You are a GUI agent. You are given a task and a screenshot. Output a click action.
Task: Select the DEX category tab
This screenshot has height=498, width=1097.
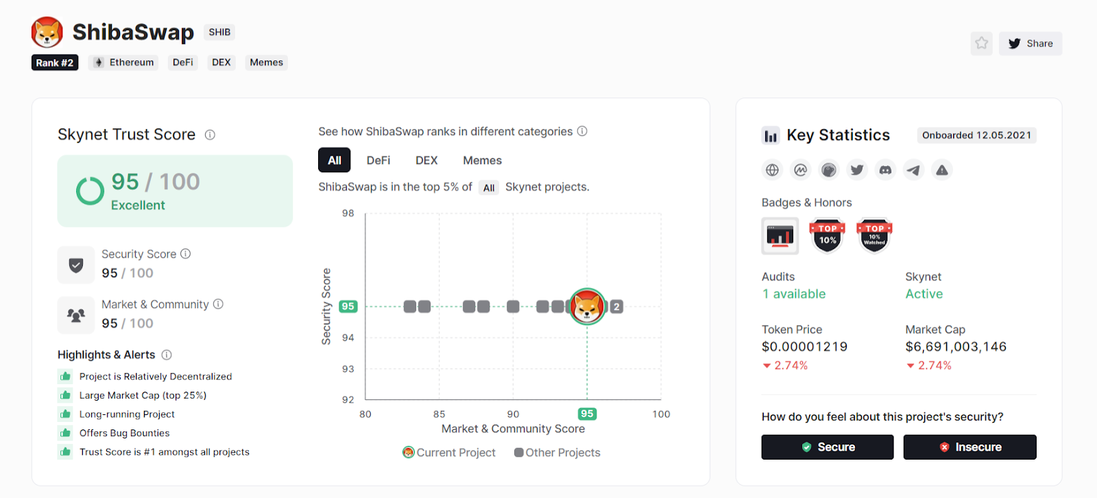pyautogui.click(x=426, y=161)
